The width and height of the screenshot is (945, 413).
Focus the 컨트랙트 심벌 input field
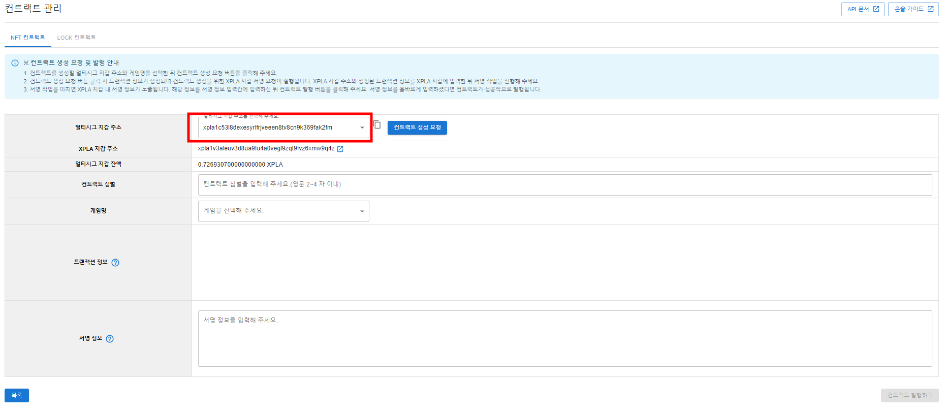[x=565, y=184]
